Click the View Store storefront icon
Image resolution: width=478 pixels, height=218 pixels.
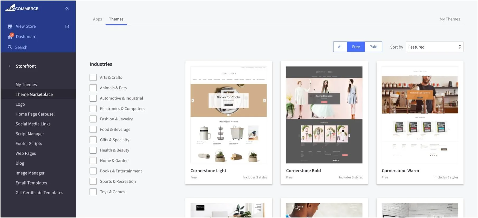tap(10, 26)
